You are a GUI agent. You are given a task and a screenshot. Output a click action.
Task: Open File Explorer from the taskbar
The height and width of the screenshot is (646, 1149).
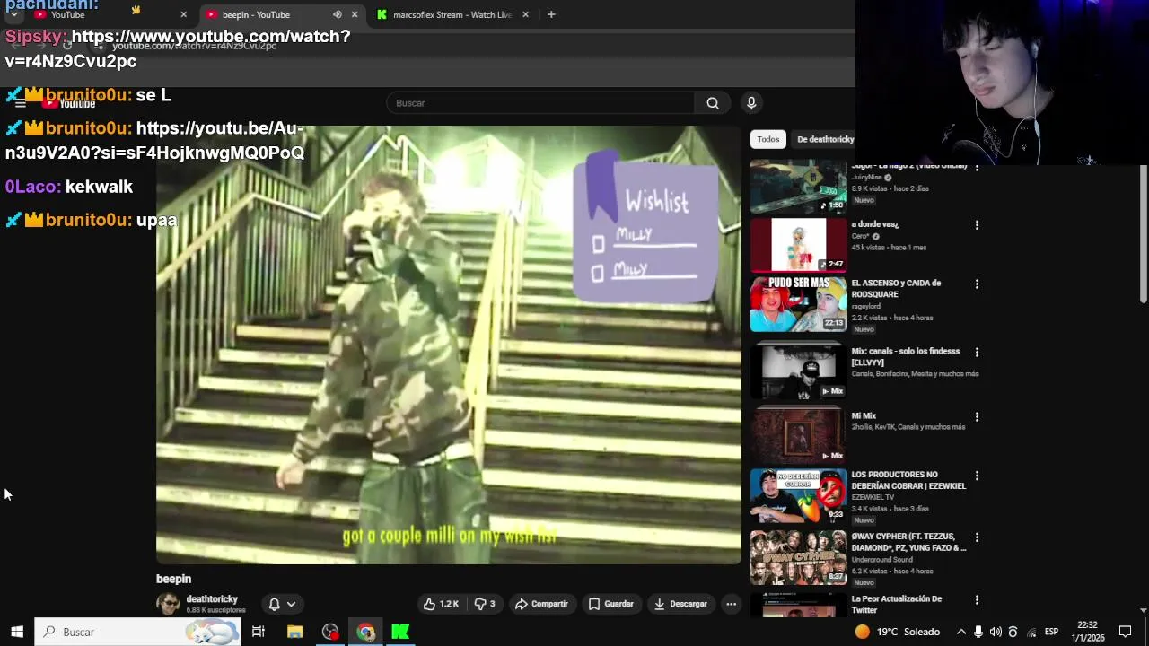coord(294,632)
